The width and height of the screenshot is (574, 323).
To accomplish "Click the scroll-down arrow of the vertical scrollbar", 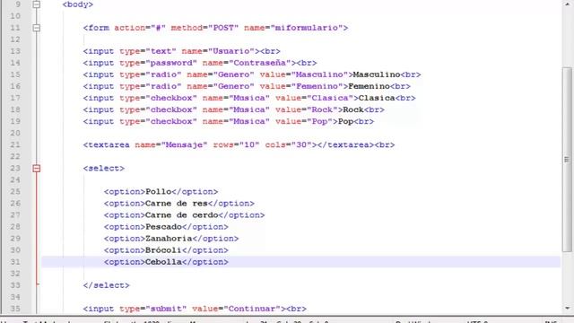I will click(567, 309).
